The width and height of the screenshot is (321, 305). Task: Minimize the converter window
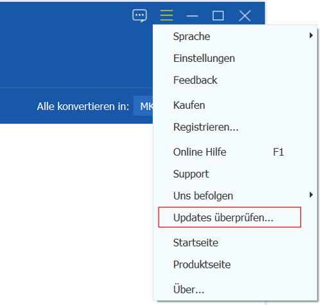click(x=192, y=16)
